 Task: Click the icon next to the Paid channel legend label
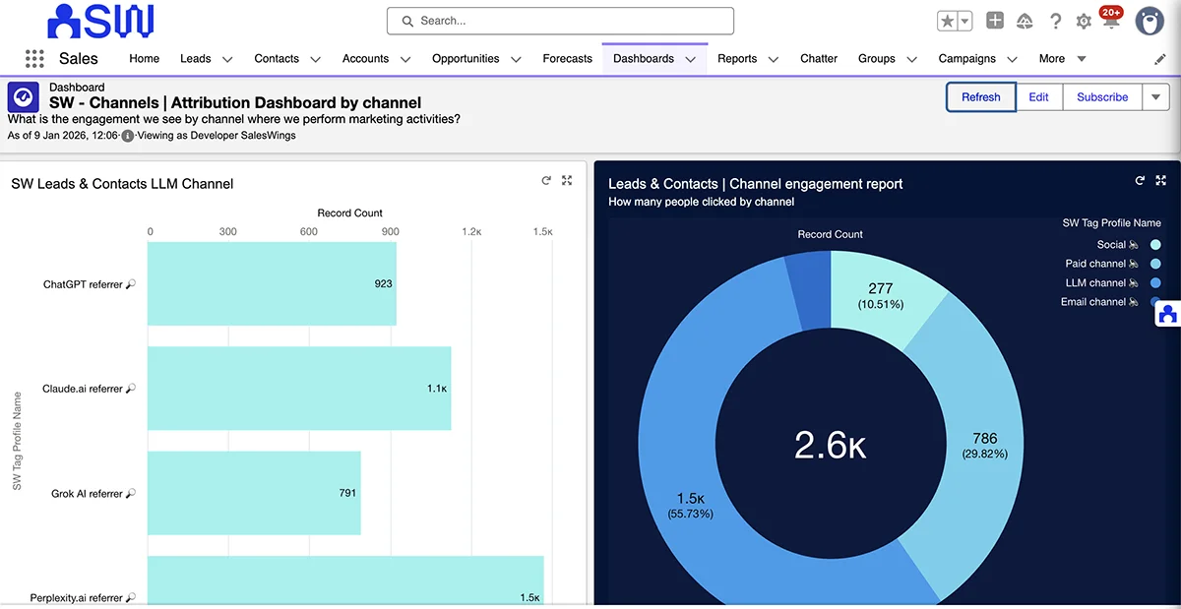(1134, 264)
